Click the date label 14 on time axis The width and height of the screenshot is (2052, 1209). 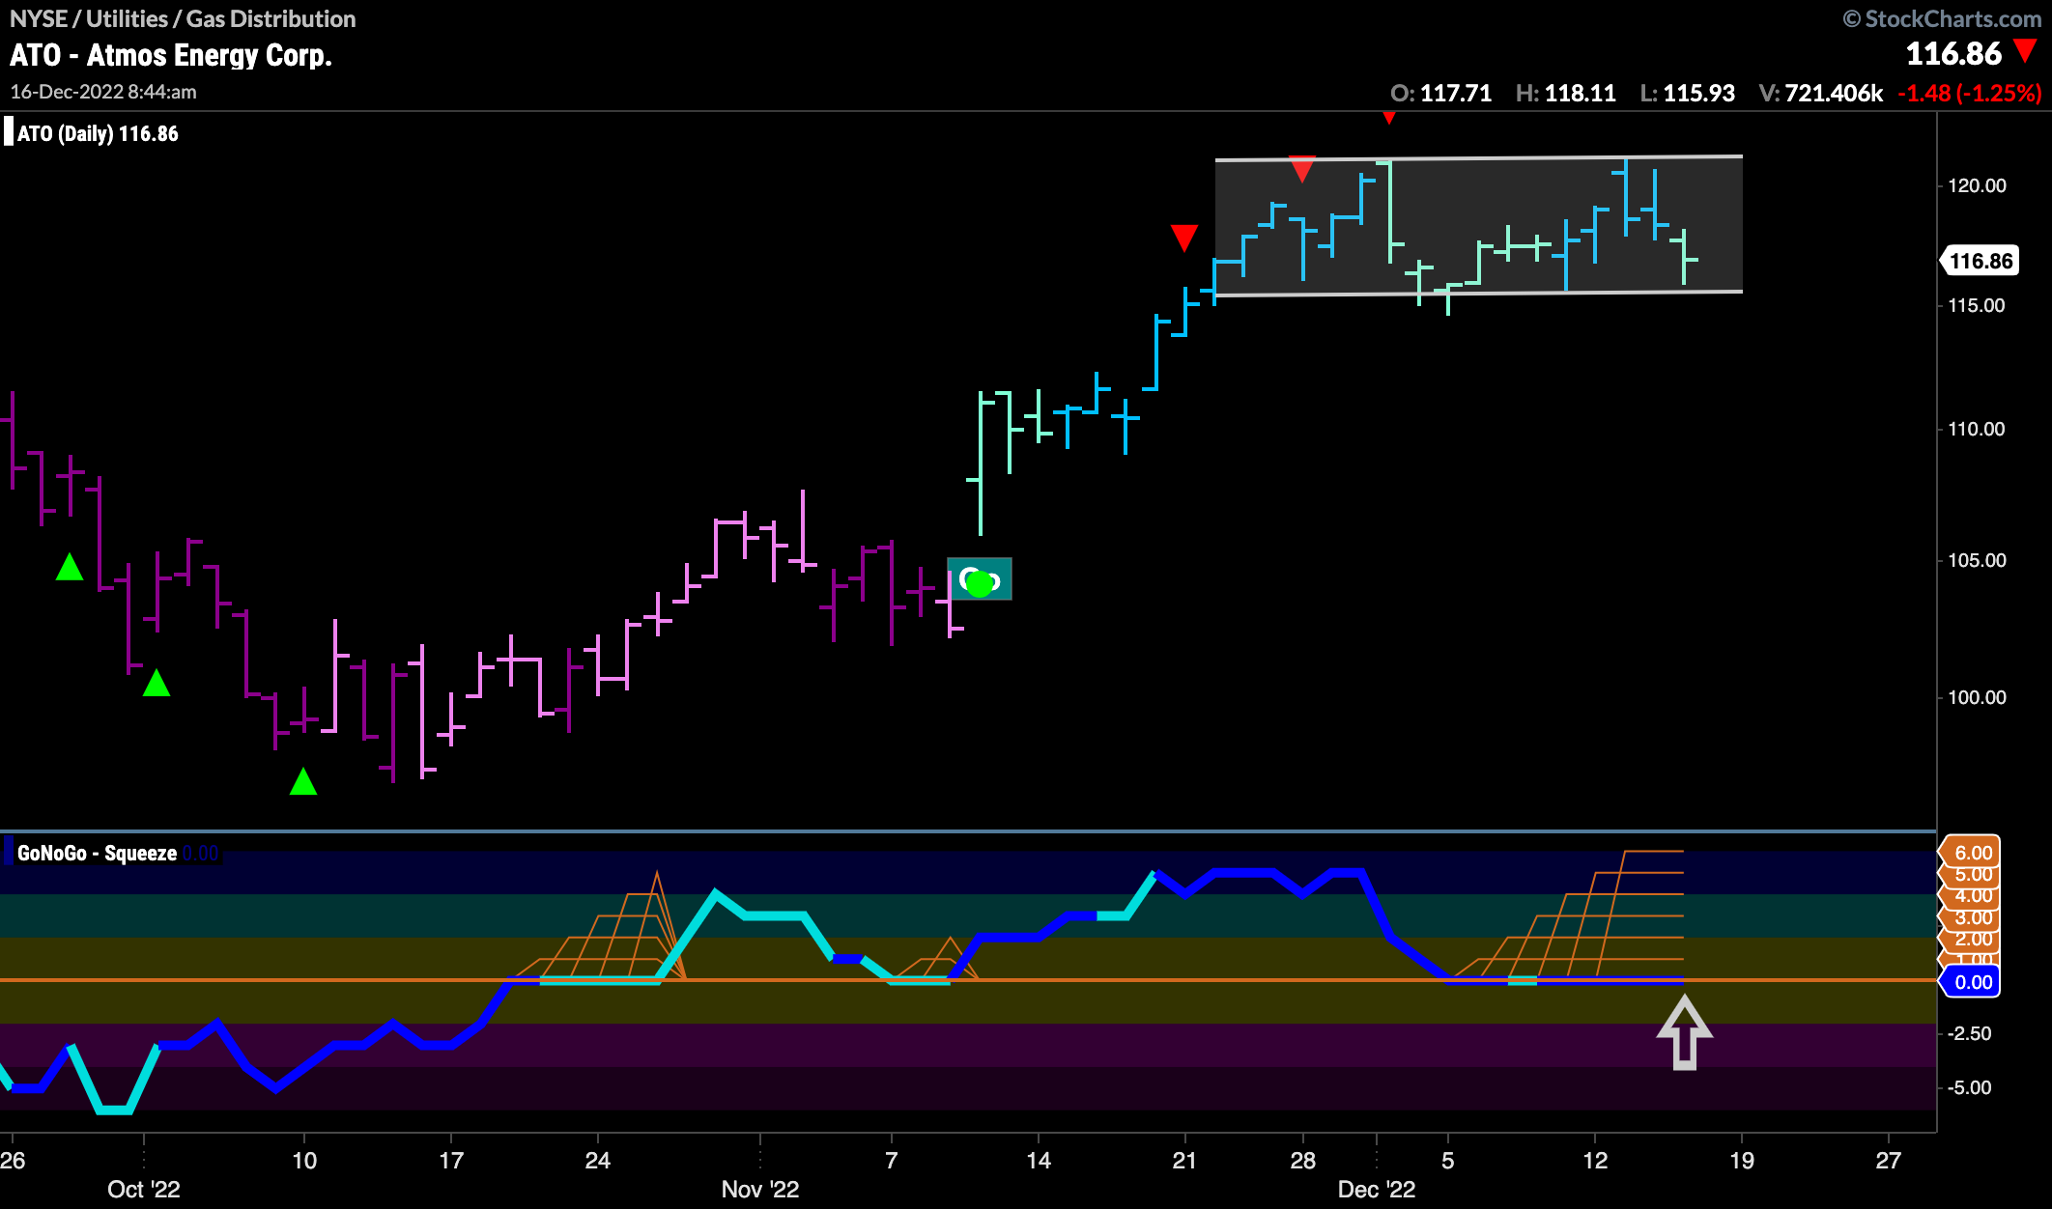pyautogui.click(x=1039, y=1160)
